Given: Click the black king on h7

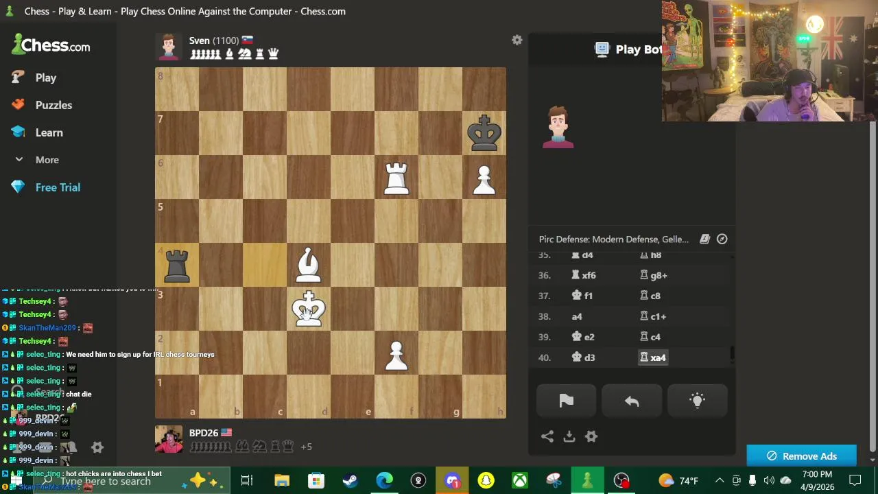Looking at the screenshot, I should (484, 133).
